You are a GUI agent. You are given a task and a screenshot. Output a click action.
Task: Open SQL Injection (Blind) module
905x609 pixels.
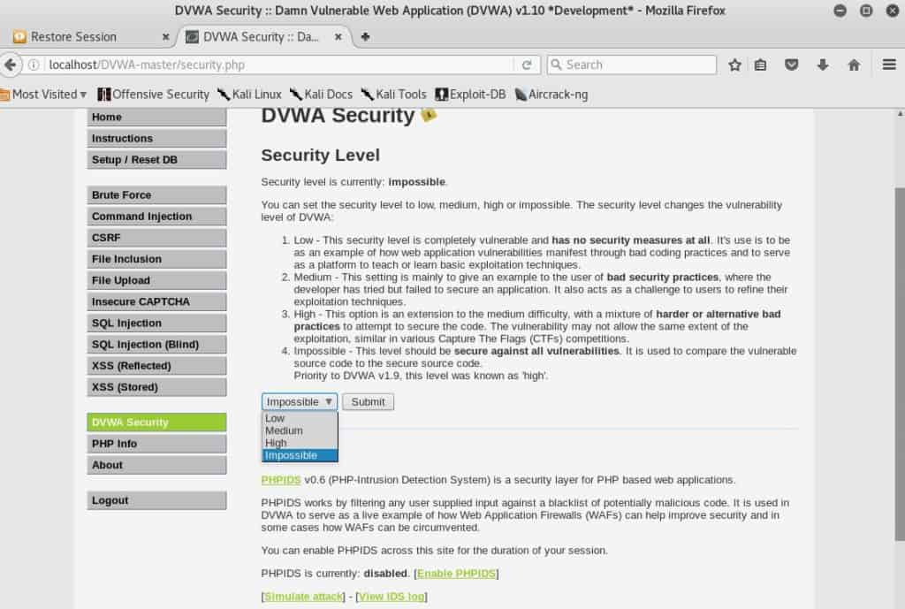[x=156, y=344]
